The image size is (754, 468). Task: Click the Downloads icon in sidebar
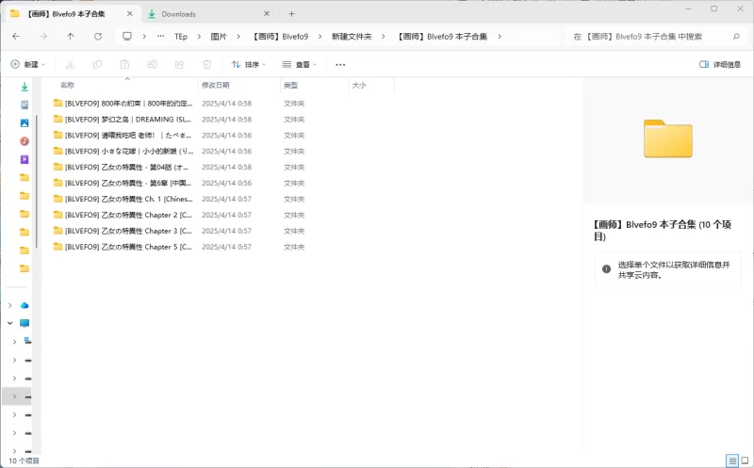coord(25,87)
